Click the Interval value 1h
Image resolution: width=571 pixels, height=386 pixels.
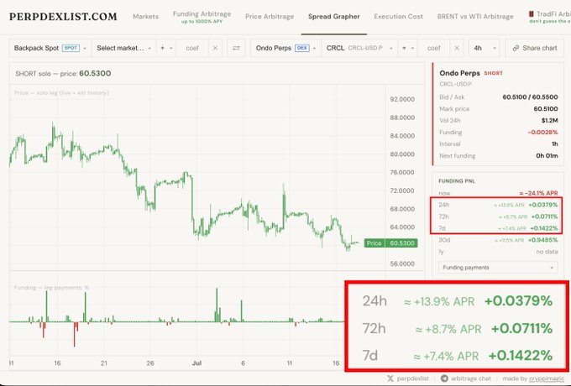tap(555, 143)
